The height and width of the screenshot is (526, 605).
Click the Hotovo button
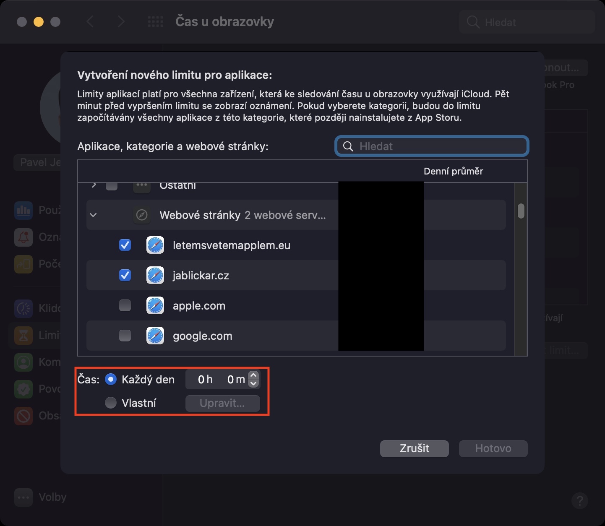point(493,448)
